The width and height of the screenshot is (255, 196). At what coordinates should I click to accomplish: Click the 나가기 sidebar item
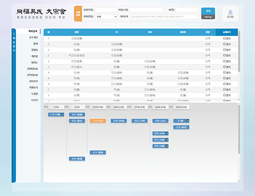[35, 100]
